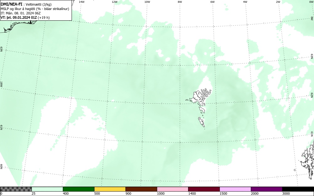This screenshot has width=314, height=196.
Task: Select the pink 1000–1400 legend swatch
Action: [173, 189]
